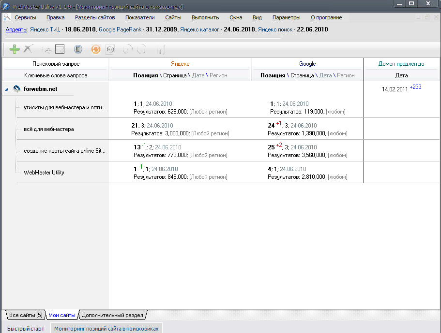This screenshot has height=333, width=441.
Task: Open the Показатели menu
Action: (140, 17)
